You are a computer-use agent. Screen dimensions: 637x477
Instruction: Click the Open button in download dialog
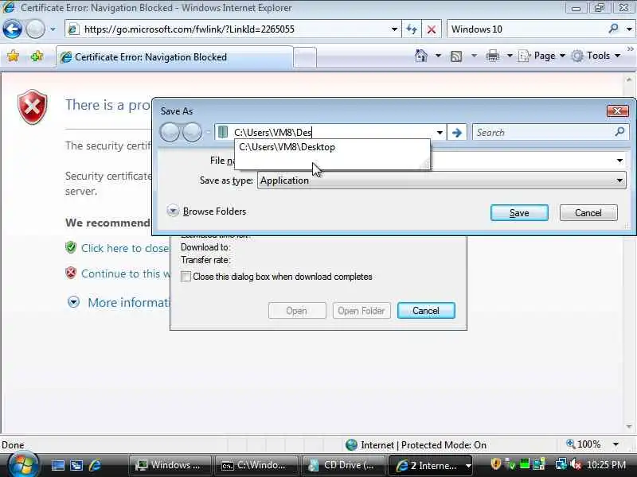pos(297,311)
